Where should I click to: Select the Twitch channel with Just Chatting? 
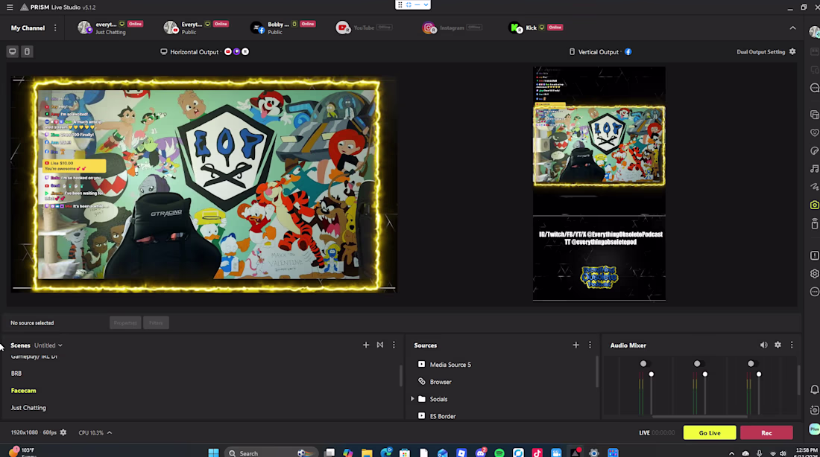pos(110,28)
